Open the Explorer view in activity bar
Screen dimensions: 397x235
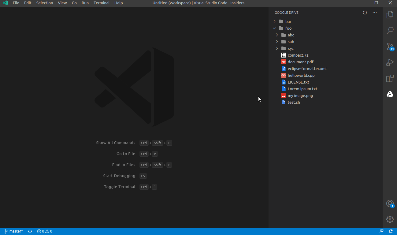pos(390,15)
